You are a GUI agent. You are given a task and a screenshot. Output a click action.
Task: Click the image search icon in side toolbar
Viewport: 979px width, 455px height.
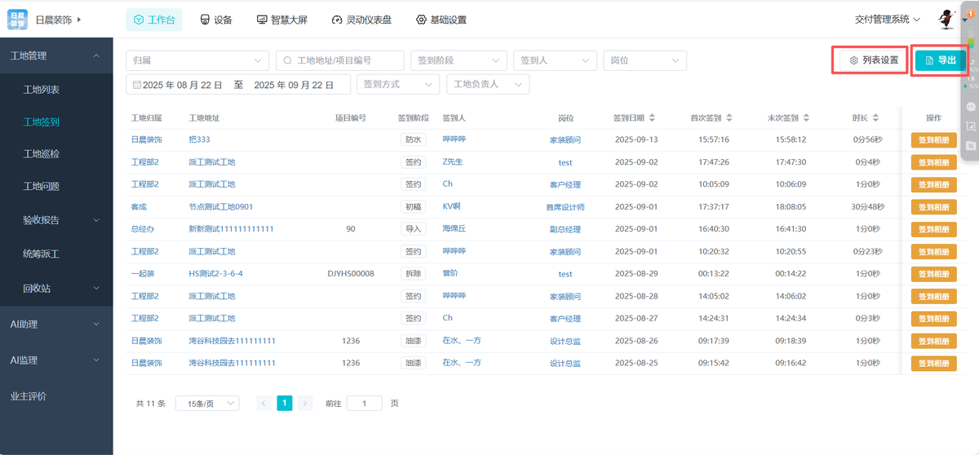(x=971, y=145)
